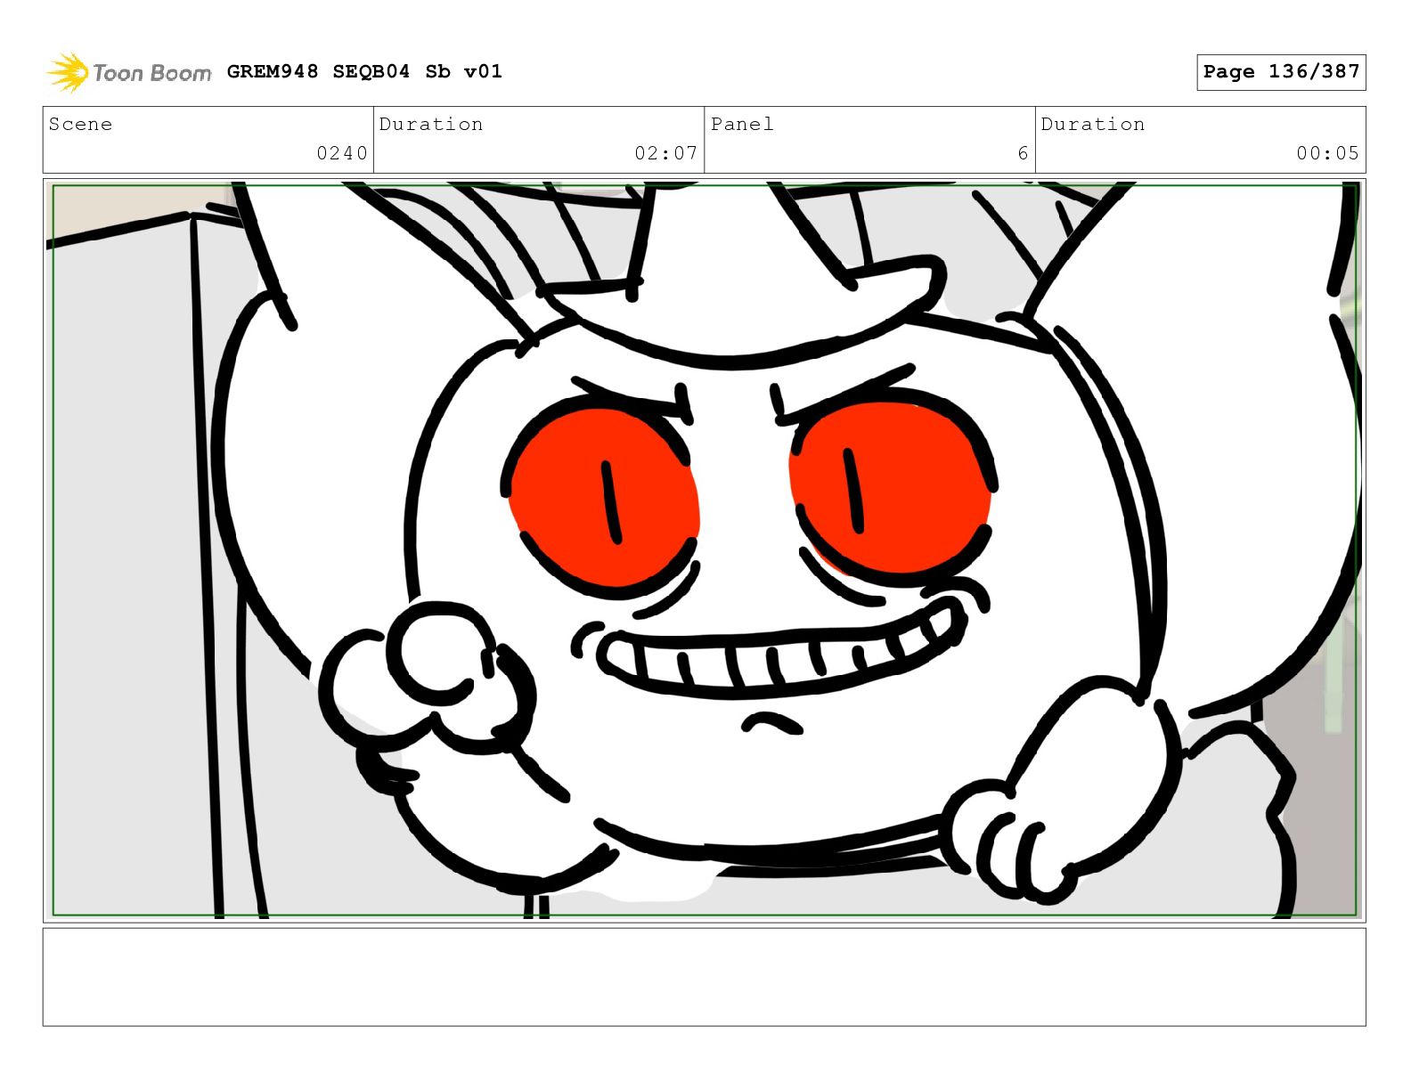Click the Toon Boom logo
Viewport: 1411px width, 1090px height.
click(129, 72)
